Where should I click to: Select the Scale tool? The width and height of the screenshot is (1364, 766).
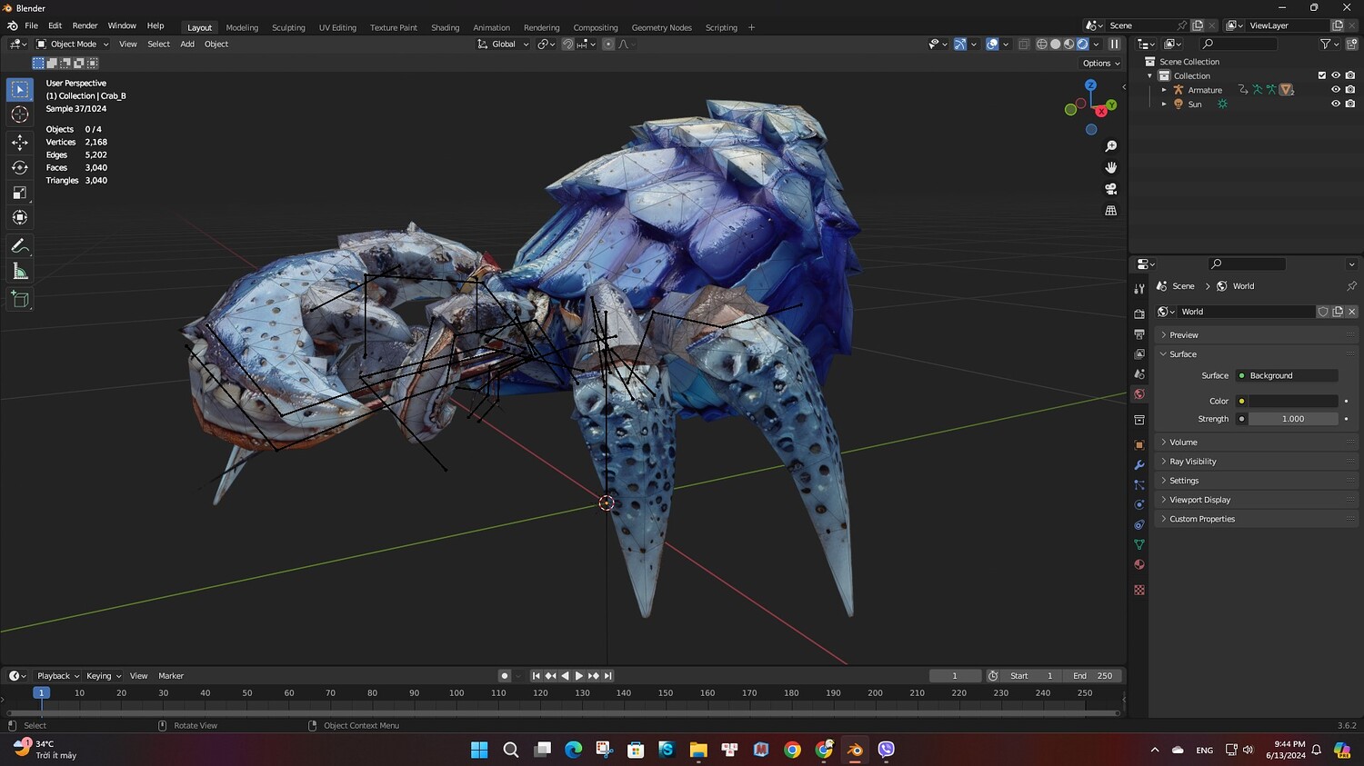pyautogui.click(x=19, y=193)
